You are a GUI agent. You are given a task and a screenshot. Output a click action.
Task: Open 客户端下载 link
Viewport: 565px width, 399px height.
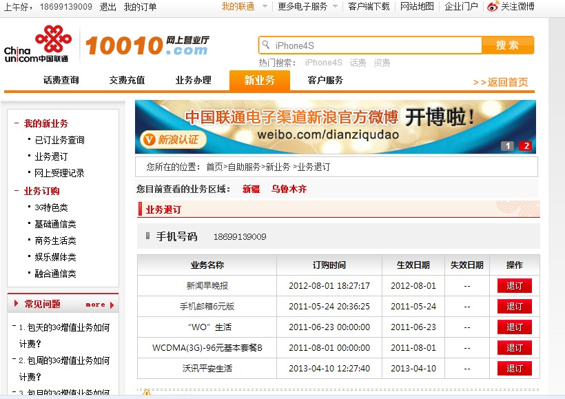(369, 6)
